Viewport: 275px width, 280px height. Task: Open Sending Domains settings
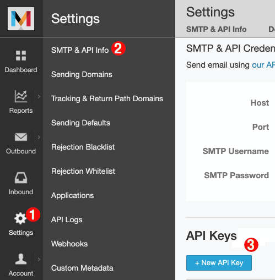tap(82, 74)
